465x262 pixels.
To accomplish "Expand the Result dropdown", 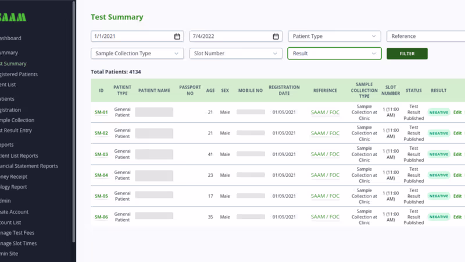I will 334,54.
